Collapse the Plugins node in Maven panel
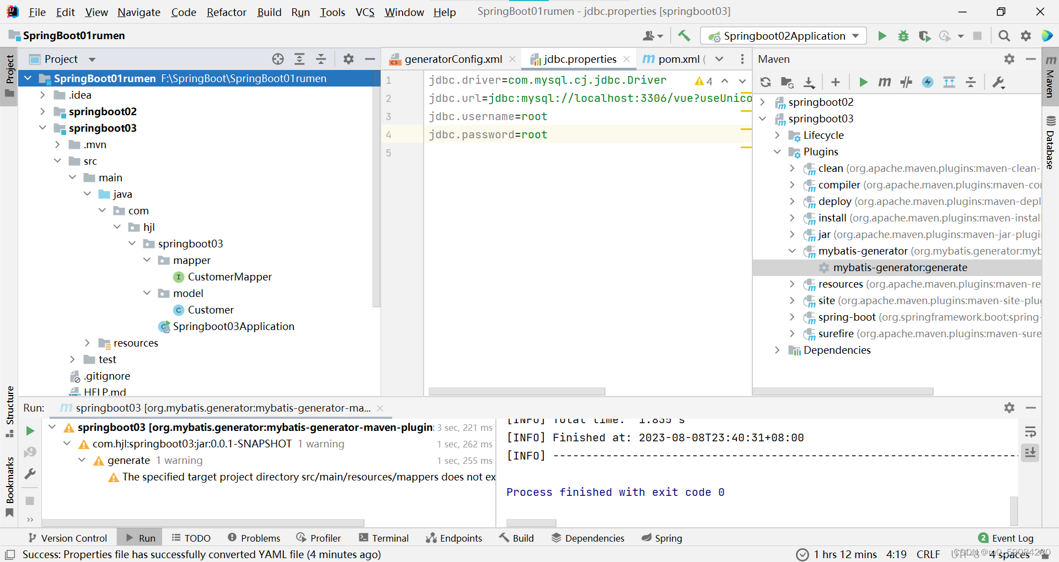This screenshot has width=1059, height=562. click(778, 152)
